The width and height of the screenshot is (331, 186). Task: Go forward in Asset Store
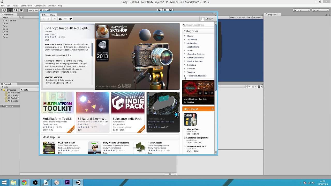coord(49,19)
